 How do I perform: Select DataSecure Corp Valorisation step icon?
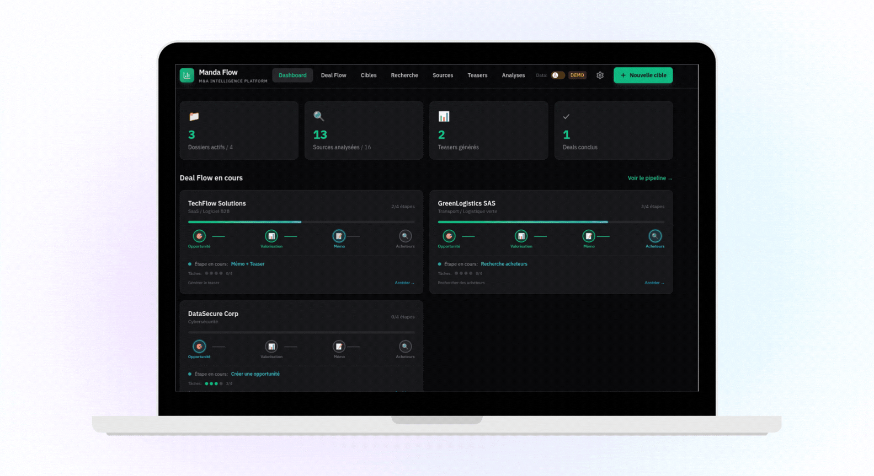point(271,347)
